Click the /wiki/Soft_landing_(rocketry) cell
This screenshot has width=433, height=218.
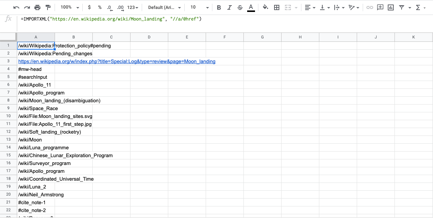[x=36, y=132]
